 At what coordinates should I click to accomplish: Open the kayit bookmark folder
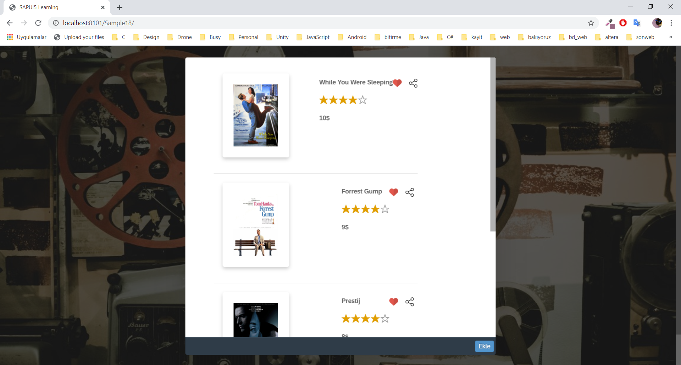[472, 37]
